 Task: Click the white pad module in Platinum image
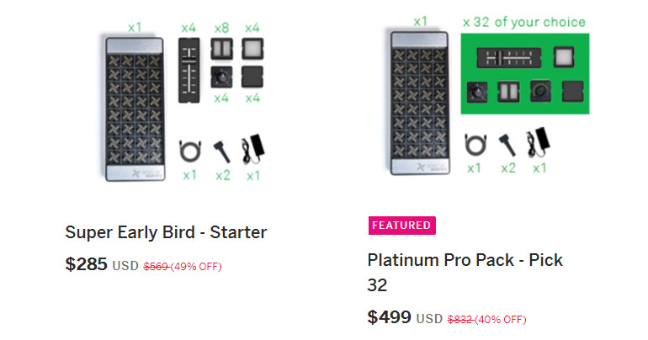pos(562,56)
